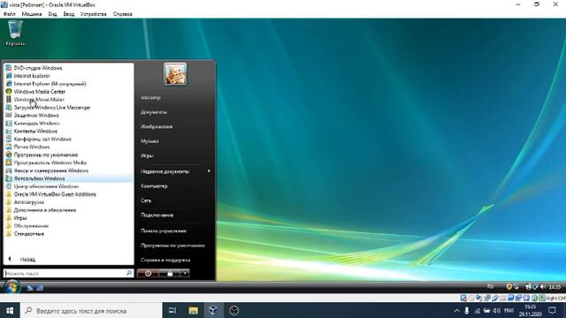Open the shutdown options arrow beside lock button
The height and width of the screenshot is (318, 566).
(185, 273)
